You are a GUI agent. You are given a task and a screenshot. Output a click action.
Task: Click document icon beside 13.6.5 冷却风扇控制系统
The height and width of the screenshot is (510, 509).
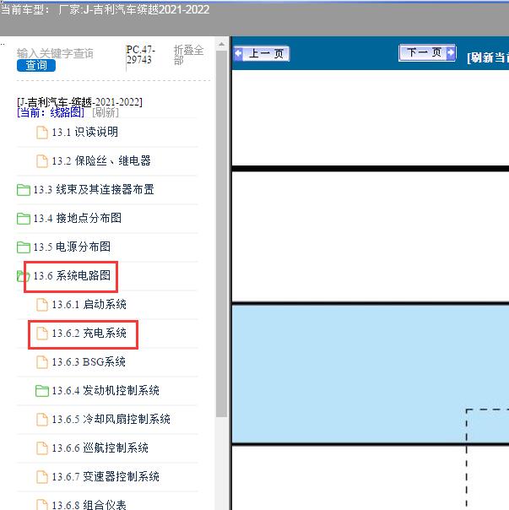42,420
